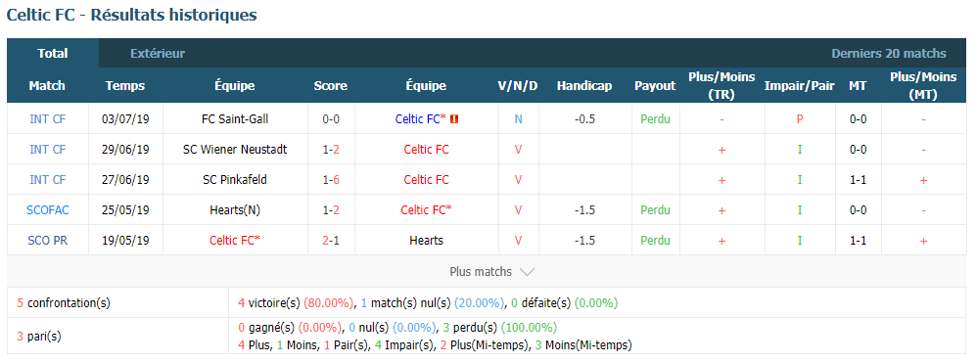Click the Handicap column header
977x363 pixels.
(584, 86)
